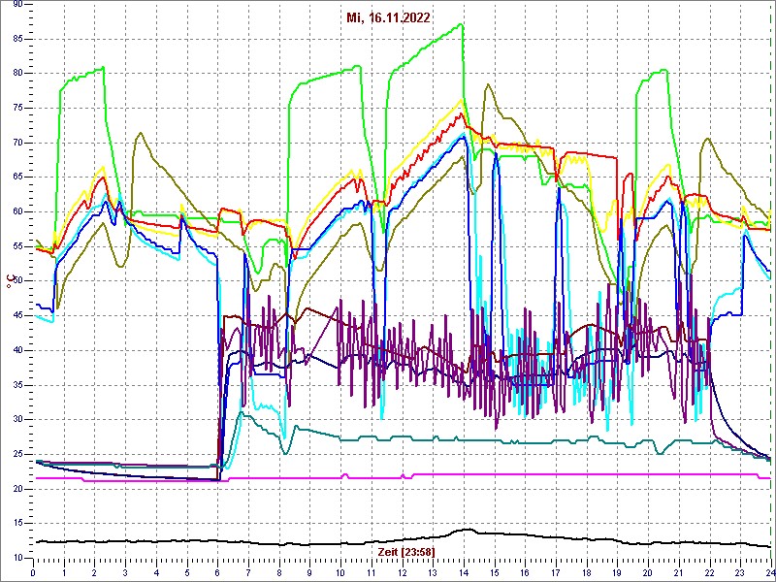Click the y-axis value 65
This screenshot has height=582, width=776.
click(16, 178)
